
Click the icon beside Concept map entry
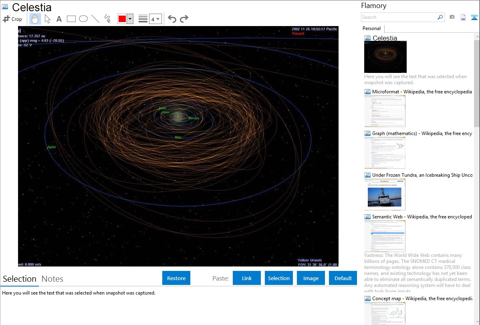point(367,298)
